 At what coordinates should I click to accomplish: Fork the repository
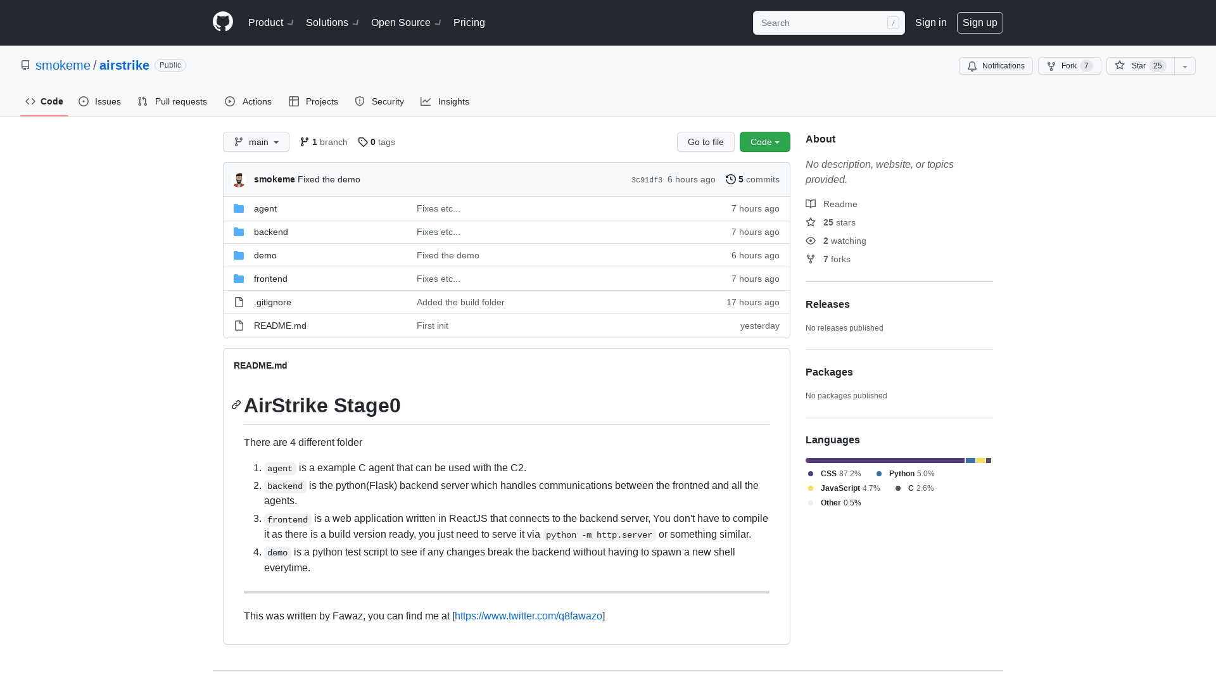point(1069,66)
